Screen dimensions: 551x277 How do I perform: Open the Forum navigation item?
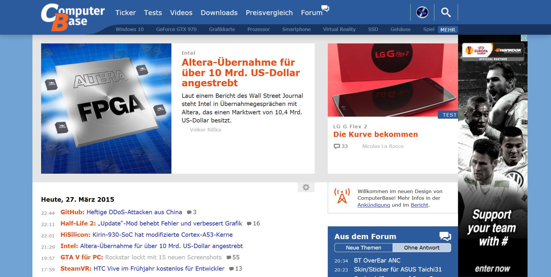(x=312, y=13)
